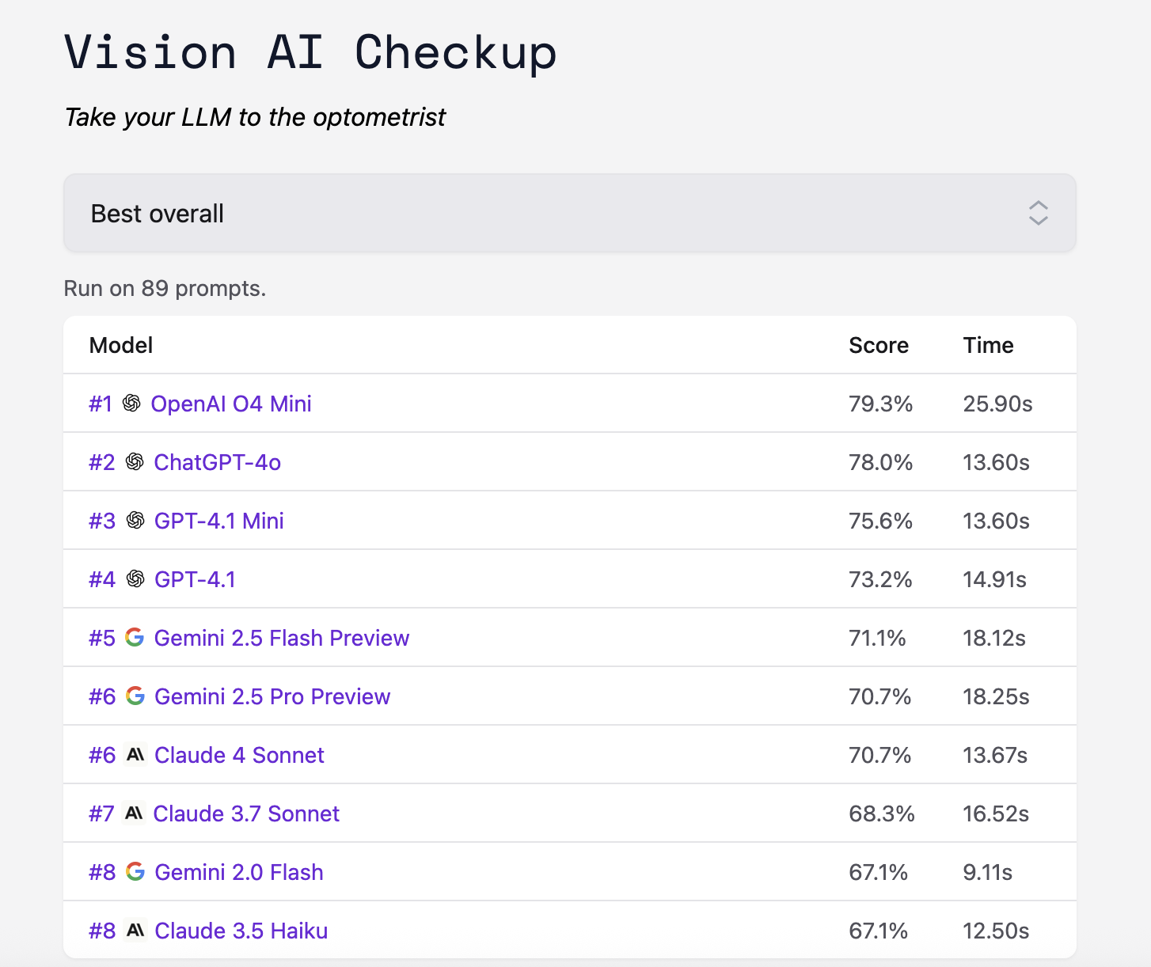Open the Gemini 2.5 Flash Preview link
Image resolution: width=1151 pixels, height=967 pixels.
coord(281,638)
